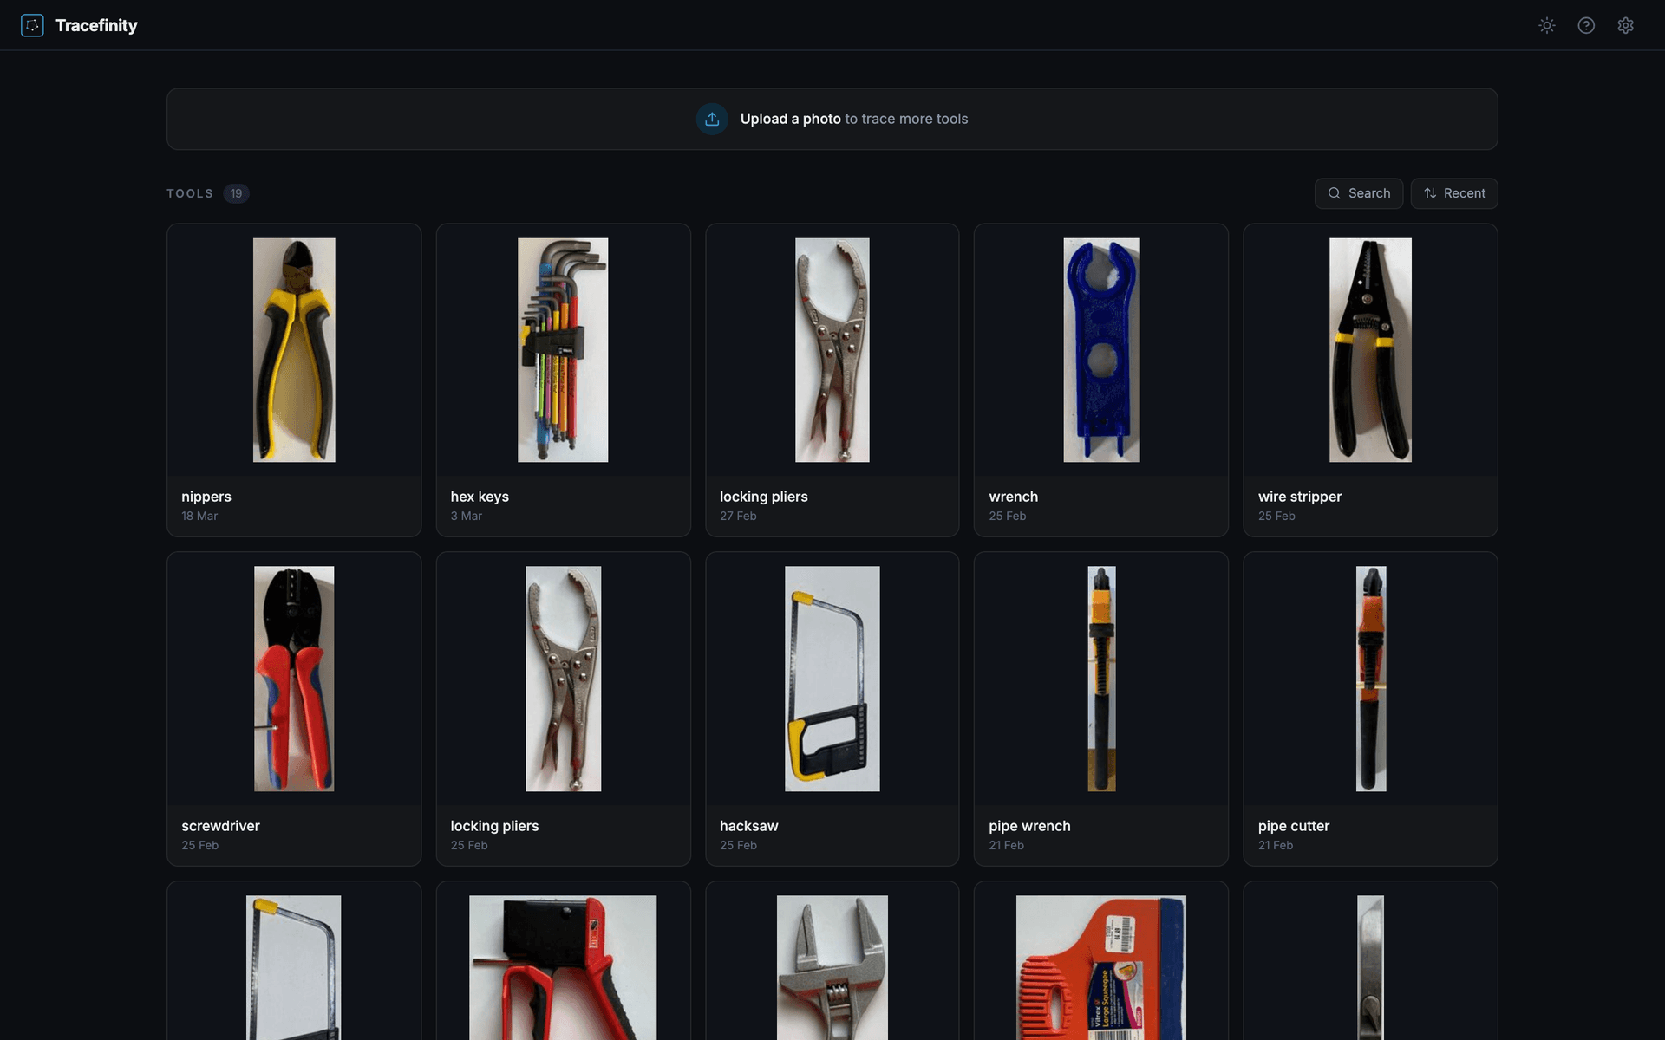Toggle light mode with the brightness icon
Image resolution: width=1665 pixels, height=1040 pixels.
point(1547,25)
